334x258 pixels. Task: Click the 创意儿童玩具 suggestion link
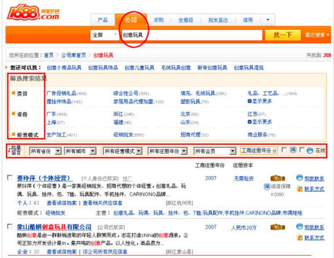coord(139,68)
